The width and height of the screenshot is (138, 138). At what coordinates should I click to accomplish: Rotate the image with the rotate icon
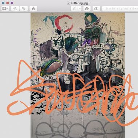[x=87, y=8]
